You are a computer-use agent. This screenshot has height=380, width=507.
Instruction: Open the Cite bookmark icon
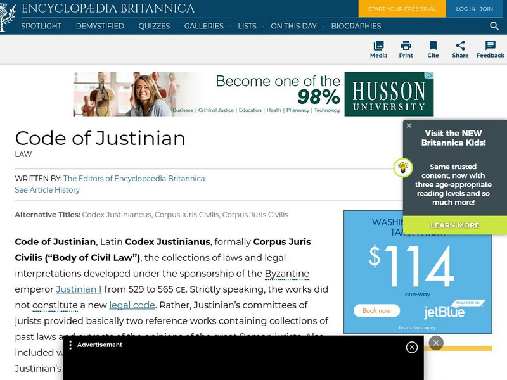click(433, 49)
